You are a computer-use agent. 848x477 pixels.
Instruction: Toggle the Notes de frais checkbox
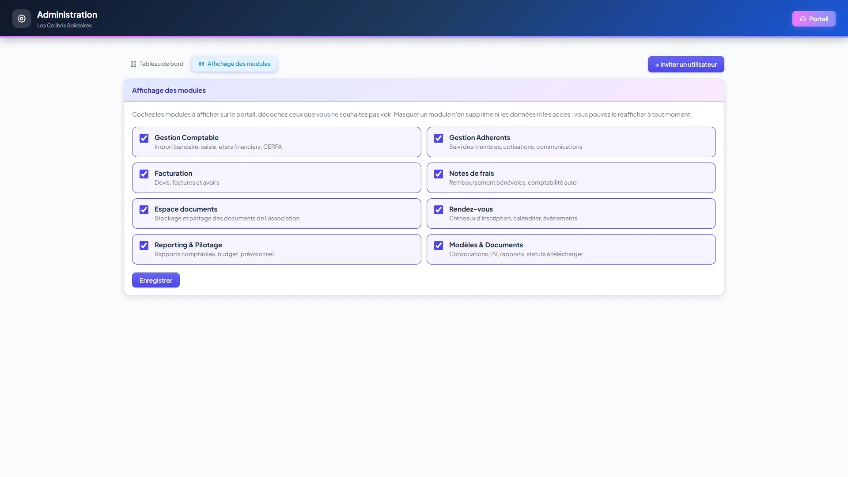point(439,174)
